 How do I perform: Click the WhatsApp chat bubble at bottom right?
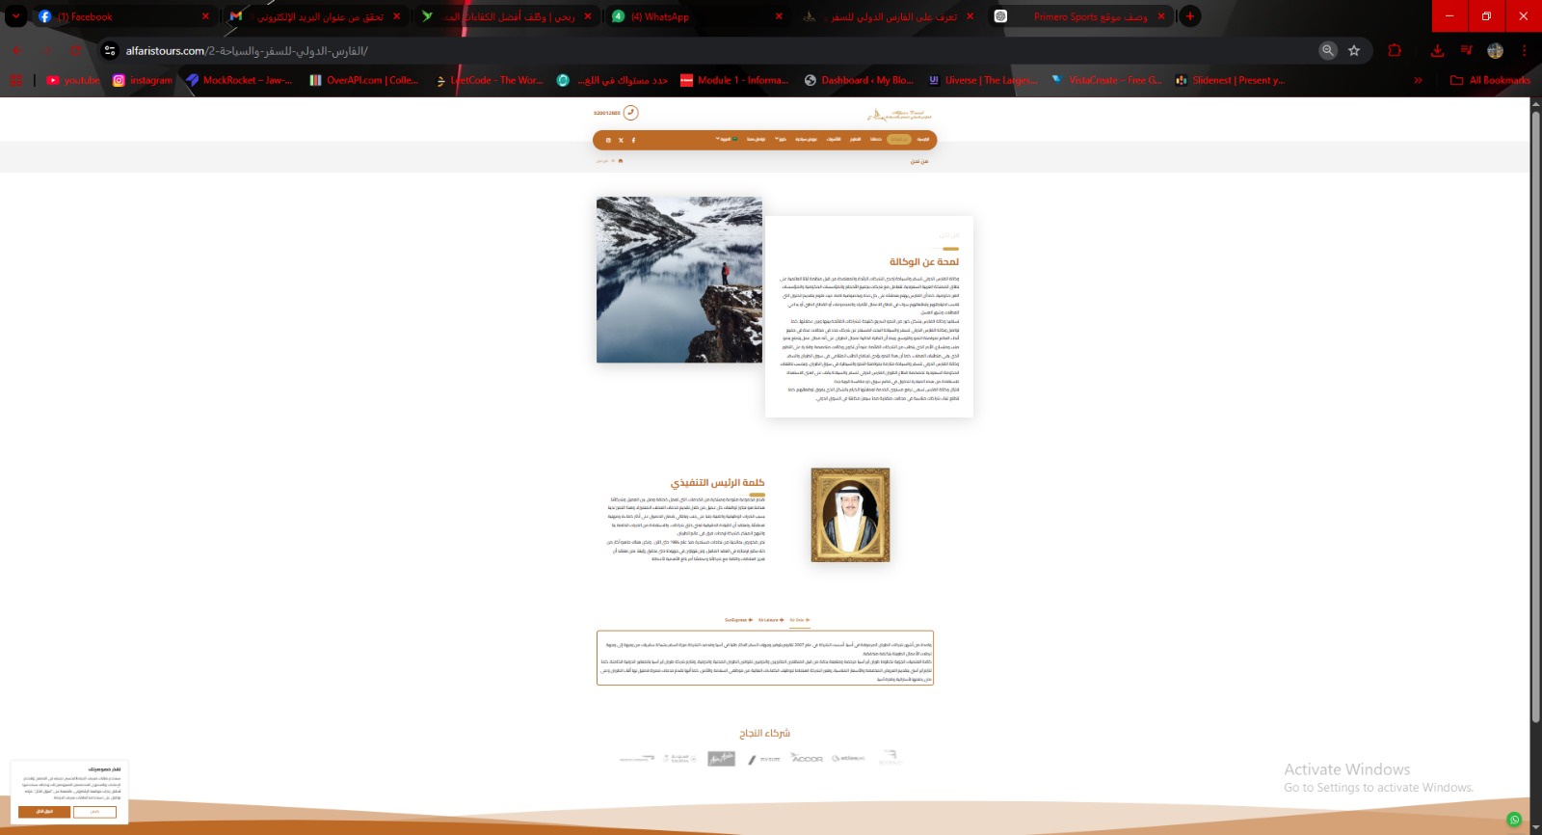click(x=1514, y=820)
